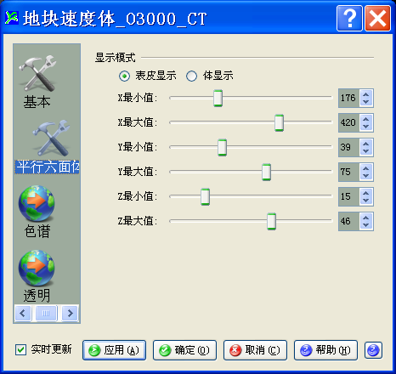
Task: Select the 体显示 radio button
Action: pos(192,76)
